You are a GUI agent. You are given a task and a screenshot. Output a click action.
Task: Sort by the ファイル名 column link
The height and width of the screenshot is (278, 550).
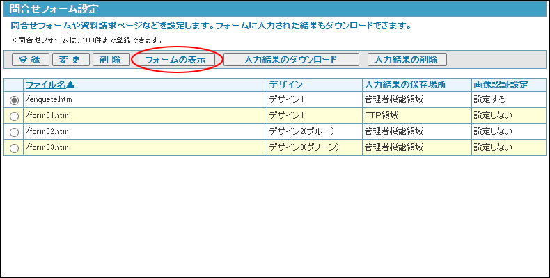click(x=51, y=85)
